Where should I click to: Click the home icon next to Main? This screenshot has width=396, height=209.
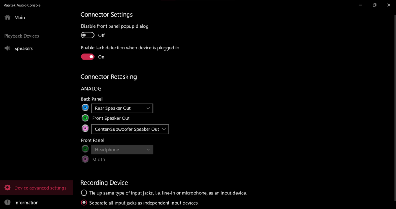[8, 17]
